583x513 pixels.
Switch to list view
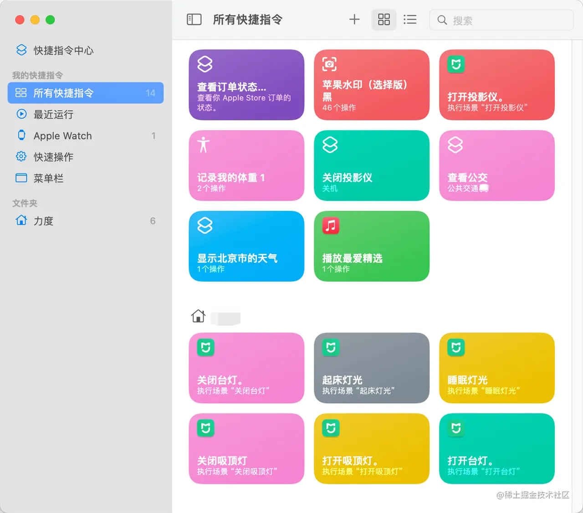[410, 20]
